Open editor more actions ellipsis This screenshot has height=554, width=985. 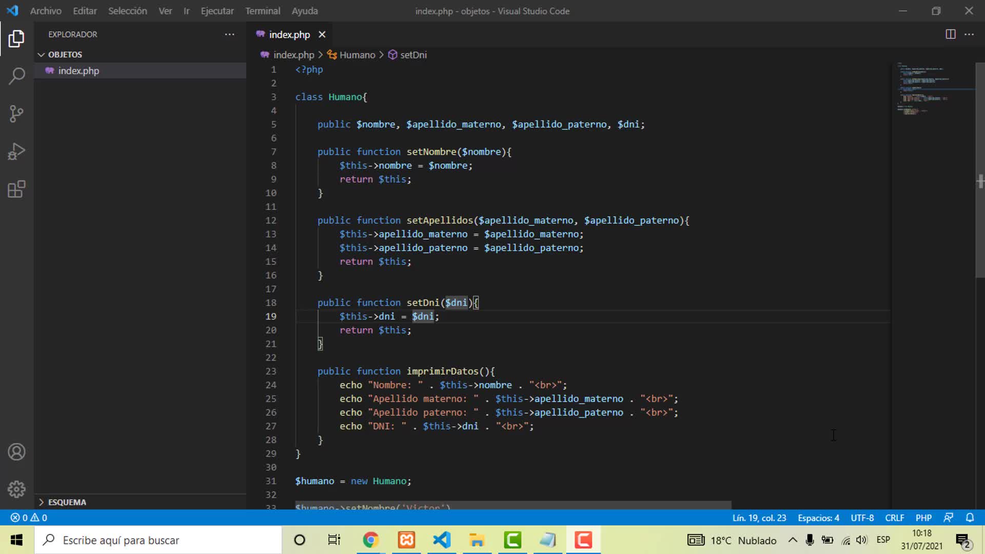coord(969,34)
